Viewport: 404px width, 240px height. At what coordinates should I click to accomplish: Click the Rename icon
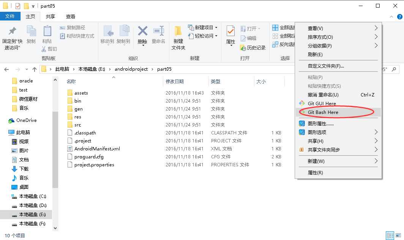pyautogui.click(x=159, y=31)
